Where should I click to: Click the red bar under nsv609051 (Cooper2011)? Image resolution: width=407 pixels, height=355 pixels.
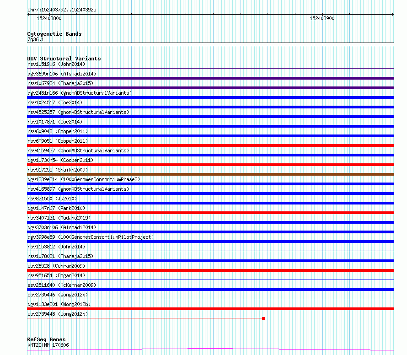(x=210, y=145)
